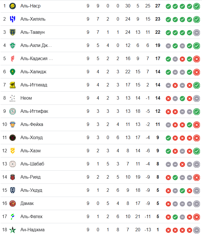Viewport: 202px width, 237px height.
Task: Select the Аль-Ухдуд team name
Action: coord(31,190)
